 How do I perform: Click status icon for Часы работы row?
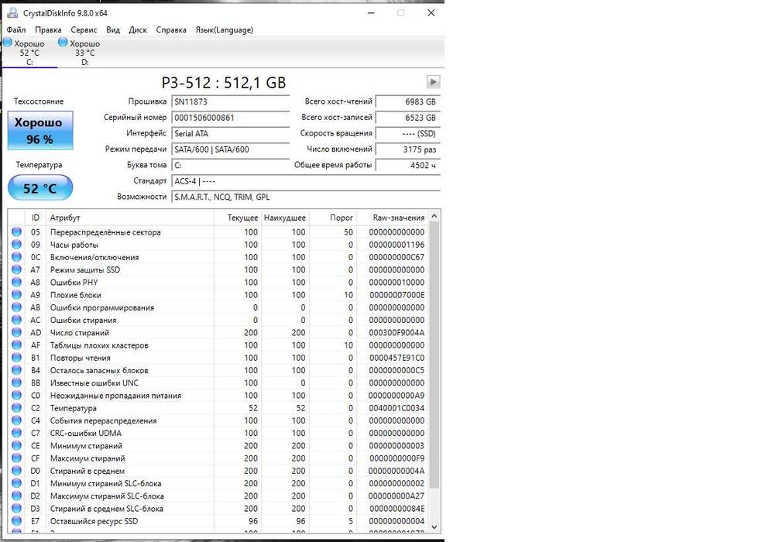point(16,245)
